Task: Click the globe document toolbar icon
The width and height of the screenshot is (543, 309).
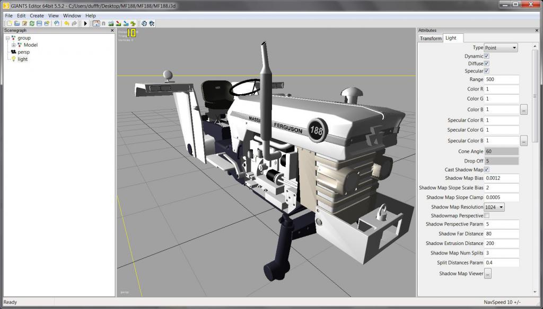Action: point(56,23)
